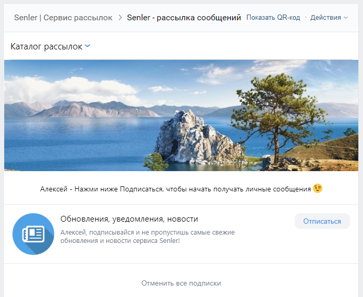363x297 pixels.
Task: Click the blue chevron beside Каталог рассылок
Action: [x=87, y=46]
